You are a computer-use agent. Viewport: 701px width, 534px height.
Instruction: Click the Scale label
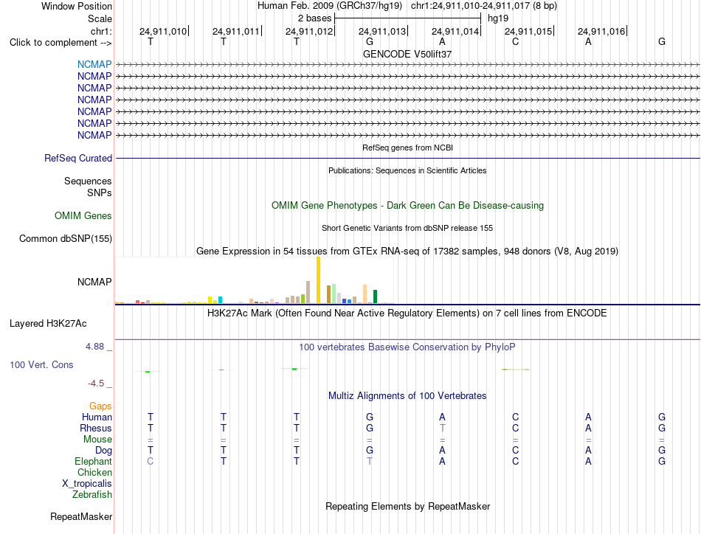pyautogui.click(x=100, y=18)
